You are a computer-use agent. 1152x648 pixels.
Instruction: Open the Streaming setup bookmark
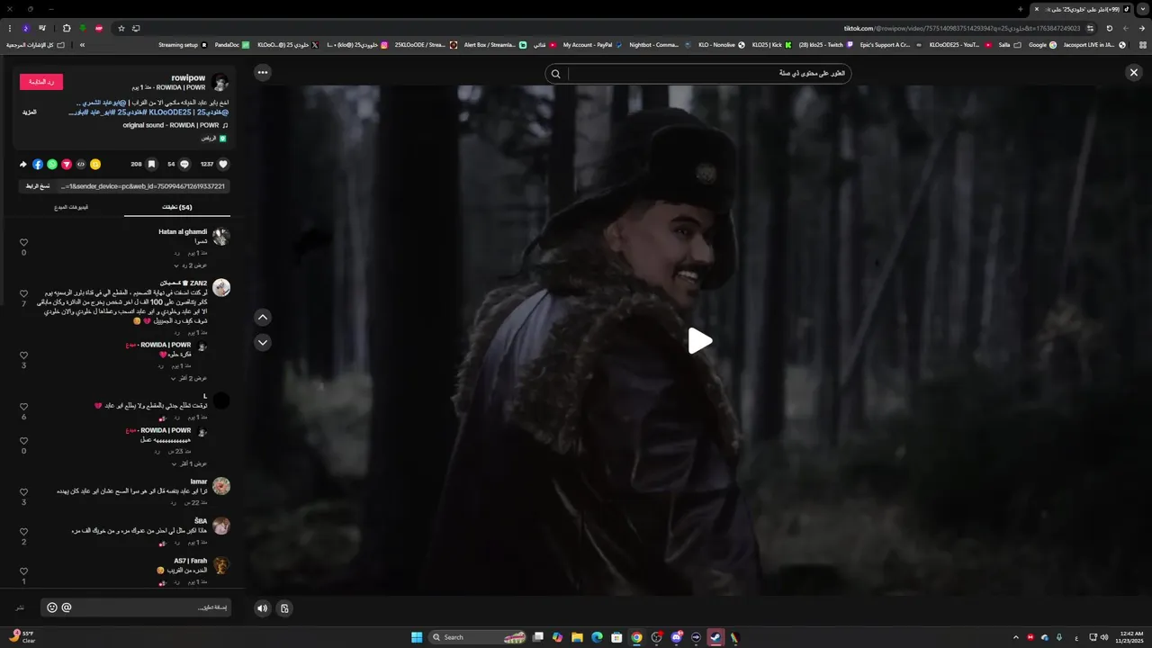click(183, 44)
